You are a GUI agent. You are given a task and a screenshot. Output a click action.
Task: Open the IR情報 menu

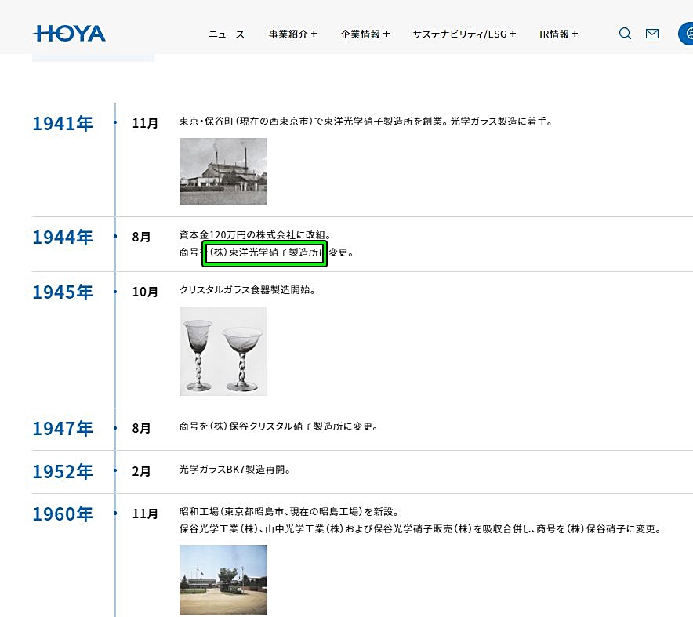(x=558, y=34)
